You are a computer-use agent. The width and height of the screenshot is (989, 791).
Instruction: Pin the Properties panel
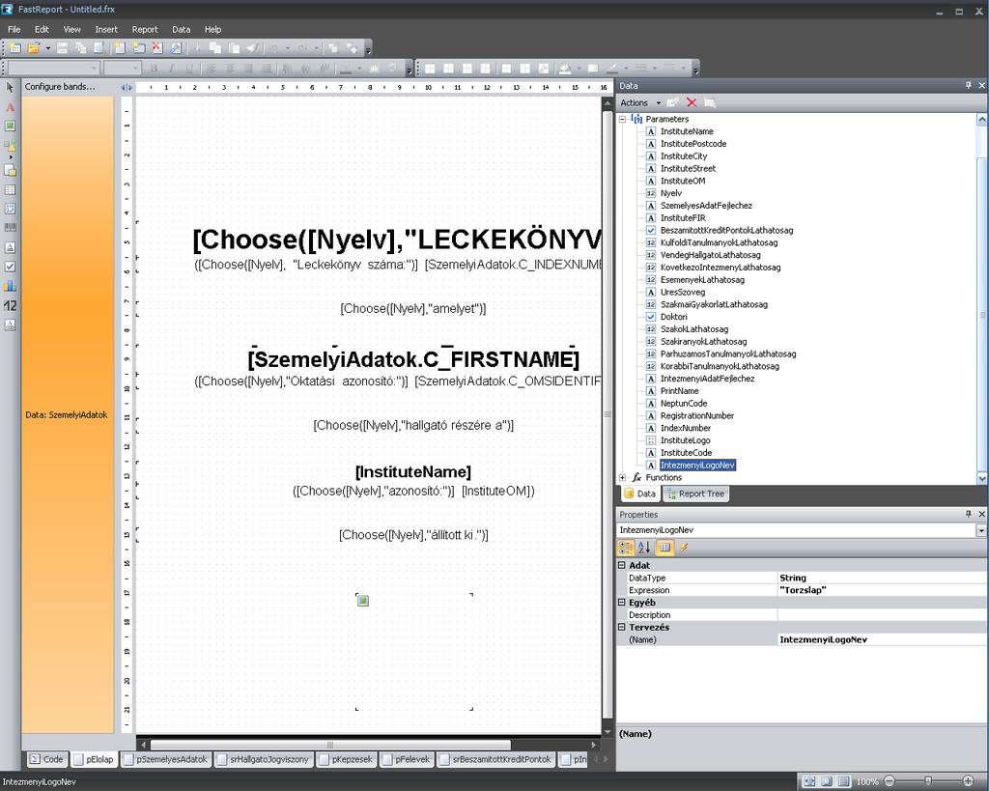968,514
